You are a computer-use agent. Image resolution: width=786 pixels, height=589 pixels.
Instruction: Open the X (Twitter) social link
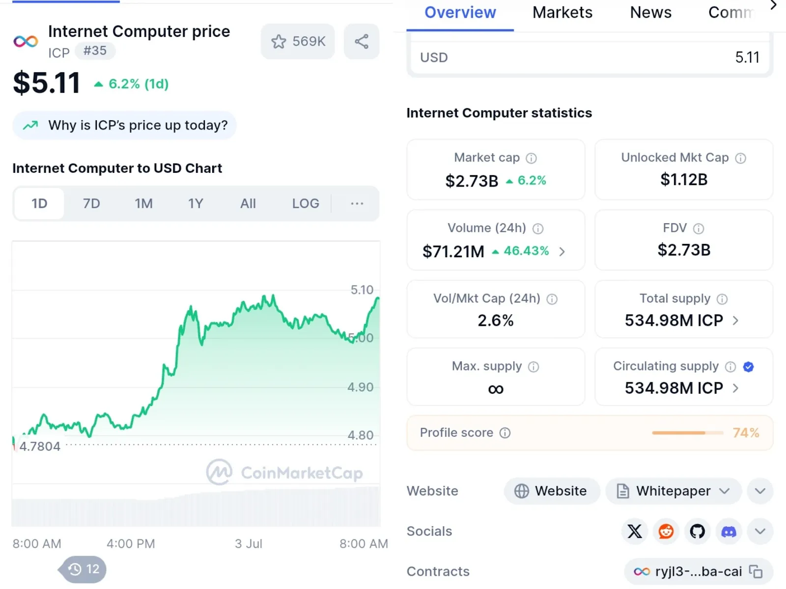pyautogui.click(x=635, y=531)
